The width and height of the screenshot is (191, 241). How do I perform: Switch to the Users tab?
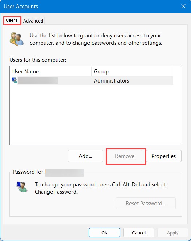coord(12,20)
